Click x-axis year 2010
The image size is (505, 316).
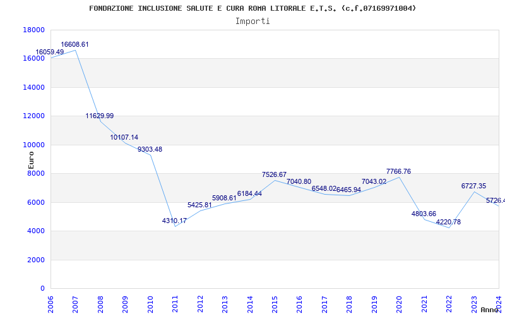click(x=150, y=304)
